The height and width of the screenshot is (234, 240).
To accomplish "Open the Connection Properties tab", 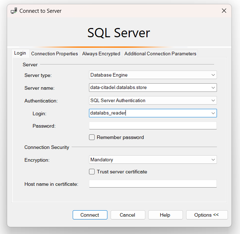I will pyautogui.click(x=55, y=54).
